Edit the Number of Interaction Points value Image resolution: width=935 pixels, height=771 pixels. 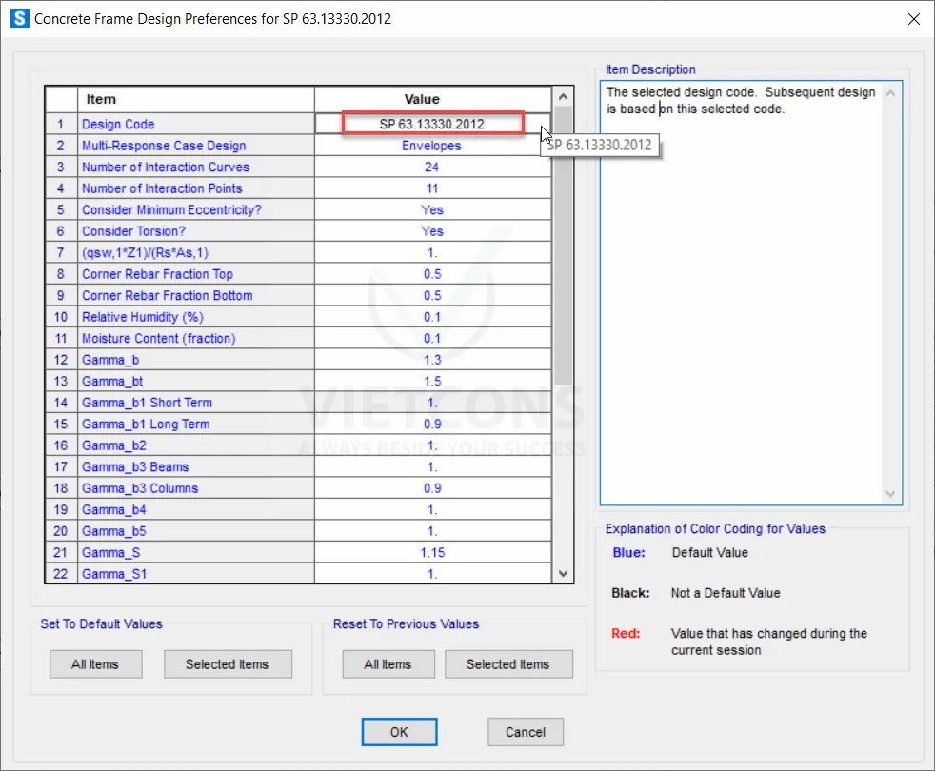(x=432, y=188)
